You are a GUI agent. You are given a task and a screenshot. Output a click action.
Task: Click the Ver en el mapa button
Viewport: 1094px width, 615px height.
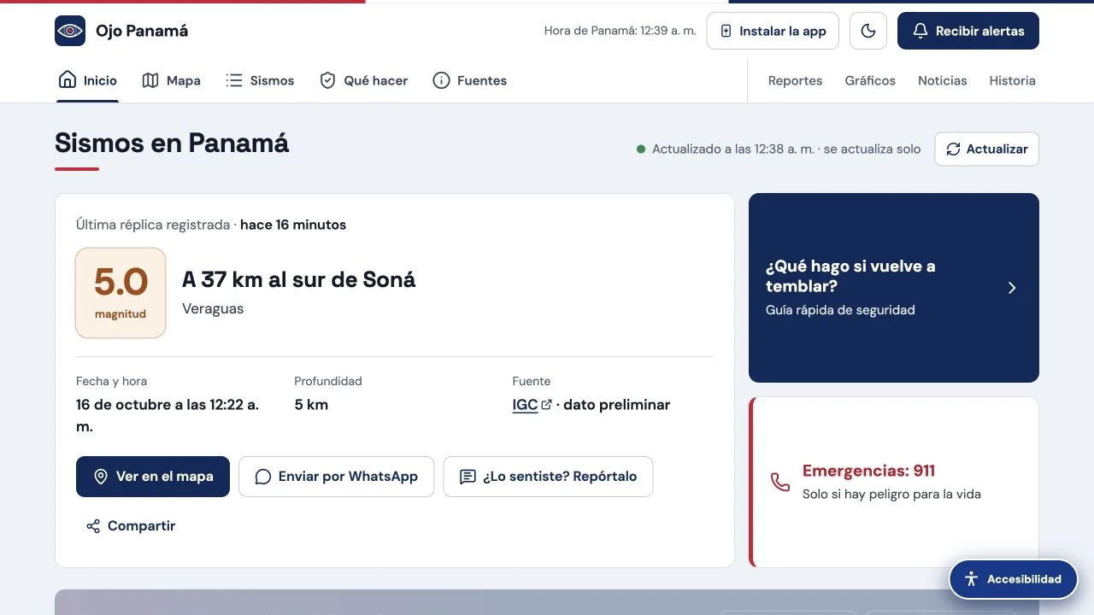point(153,477)
